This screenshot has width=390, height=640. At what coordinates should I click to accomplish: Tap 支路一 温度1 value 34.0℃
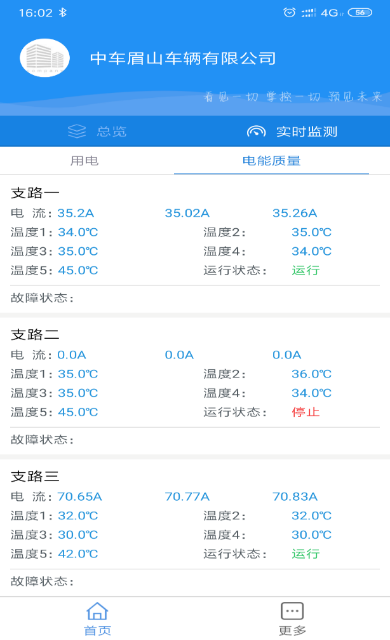[78, 232]
